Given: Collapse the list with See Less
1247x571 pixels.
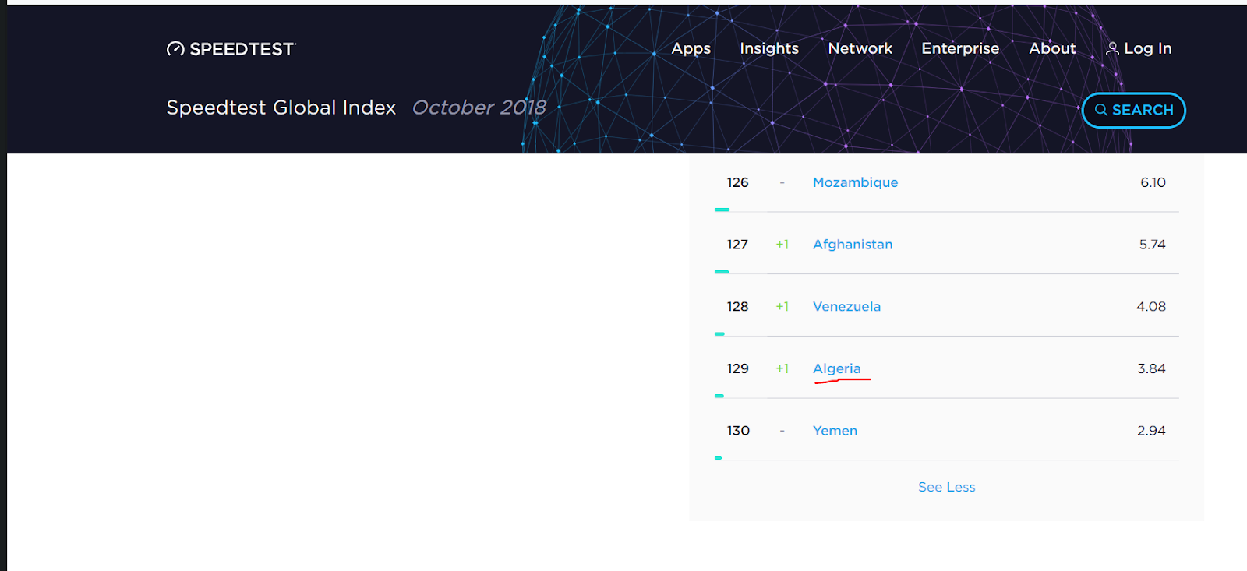Looking at the screenshot, I should (946, 487).
